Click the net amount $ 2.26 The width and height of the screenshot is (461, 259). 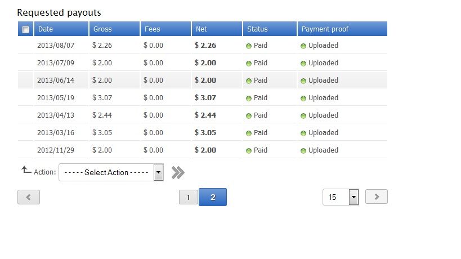(x=205, y=45)
